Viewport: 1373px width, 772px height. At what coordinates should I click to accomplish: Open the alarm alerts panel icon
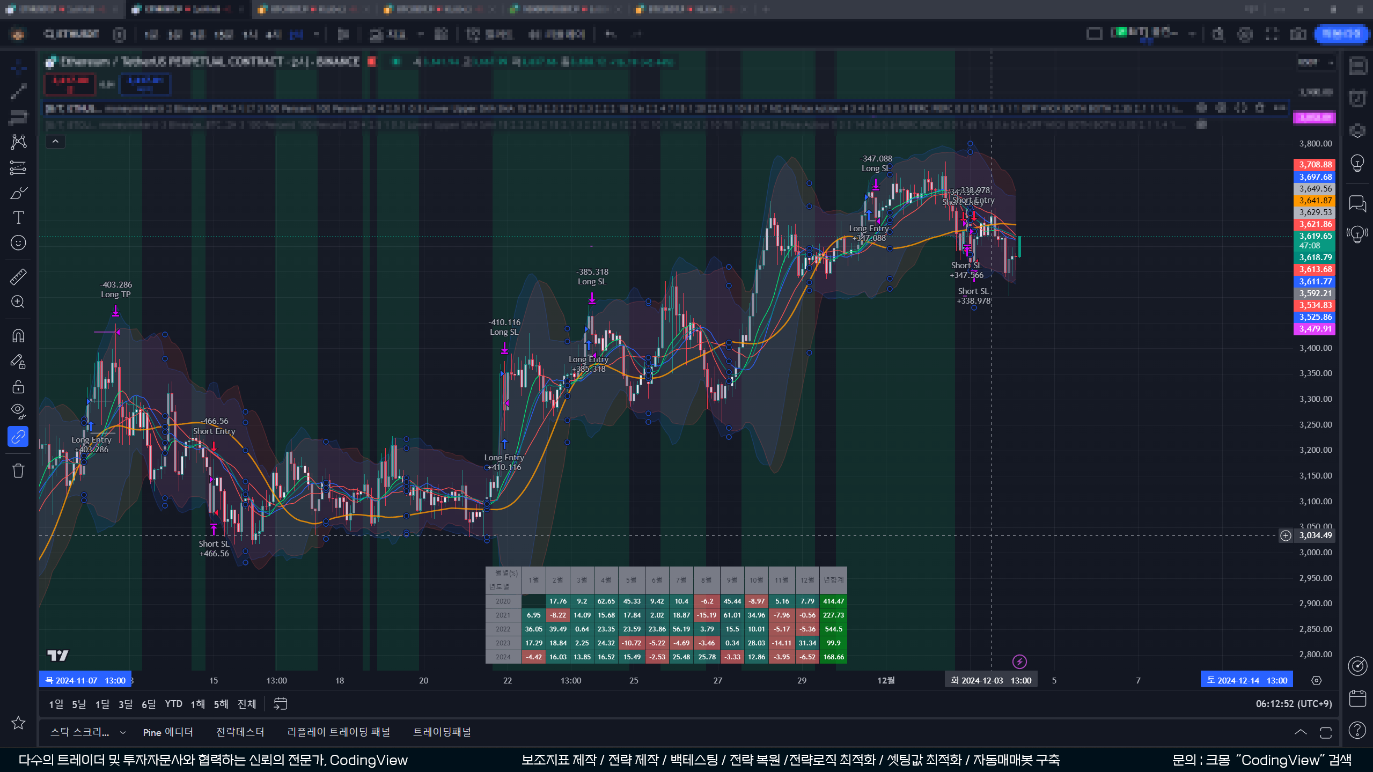[x=1357, y=99]
